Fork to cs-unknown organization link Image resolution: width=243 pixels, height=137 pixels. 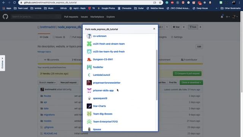(x=99, y=36)
